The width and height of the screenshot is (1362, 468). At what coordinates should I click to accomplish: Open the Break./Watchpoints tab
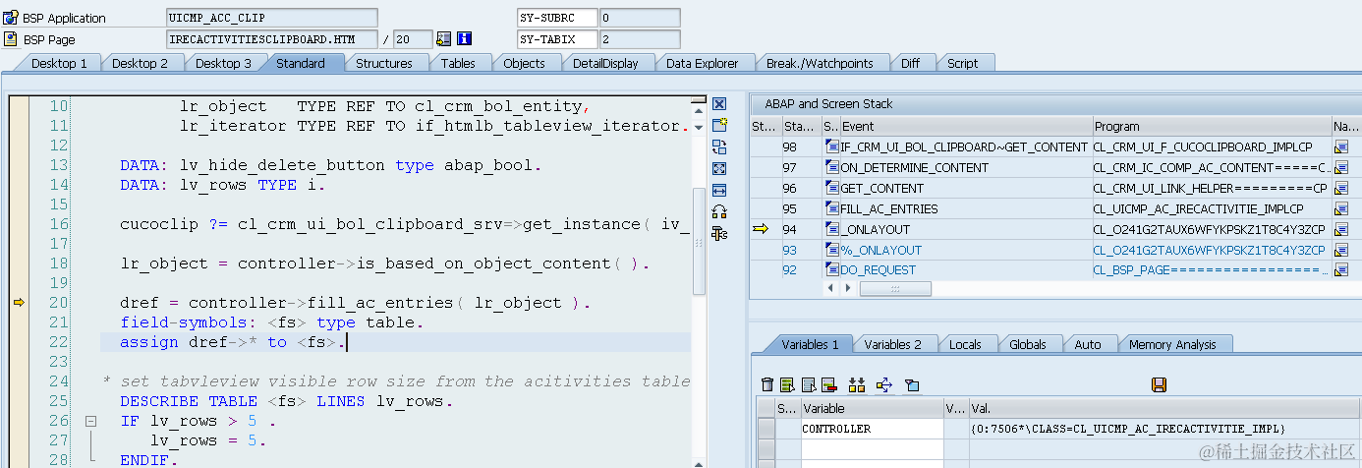(x=820, y=63)
